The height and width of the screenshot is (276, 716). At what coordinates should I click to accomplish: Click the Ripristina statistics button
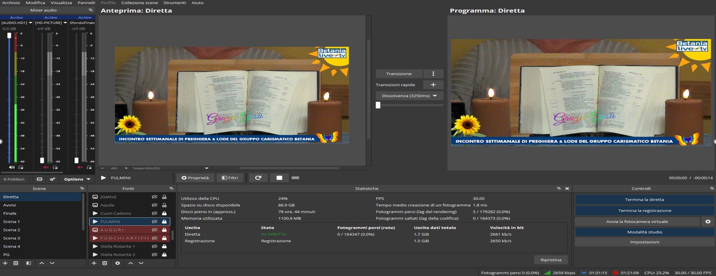point(551,260)
